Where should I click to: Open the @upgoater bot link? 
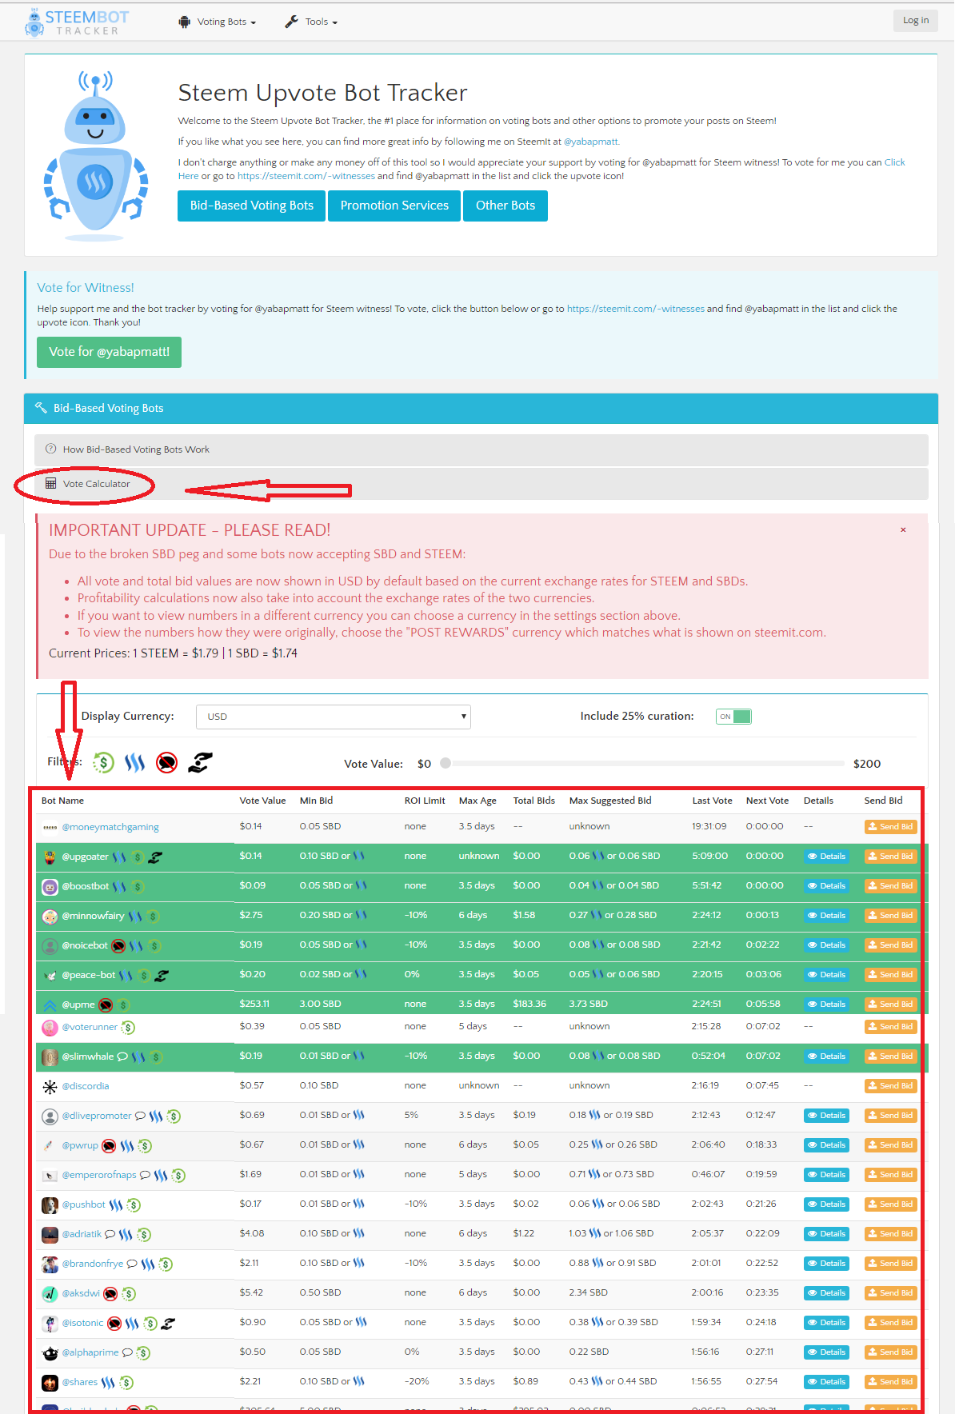click(x=85, y=857)
